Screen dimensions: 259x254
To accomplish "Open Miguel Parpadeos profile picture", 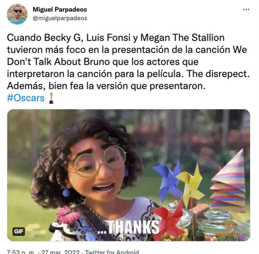I will [x=17, y=14].
